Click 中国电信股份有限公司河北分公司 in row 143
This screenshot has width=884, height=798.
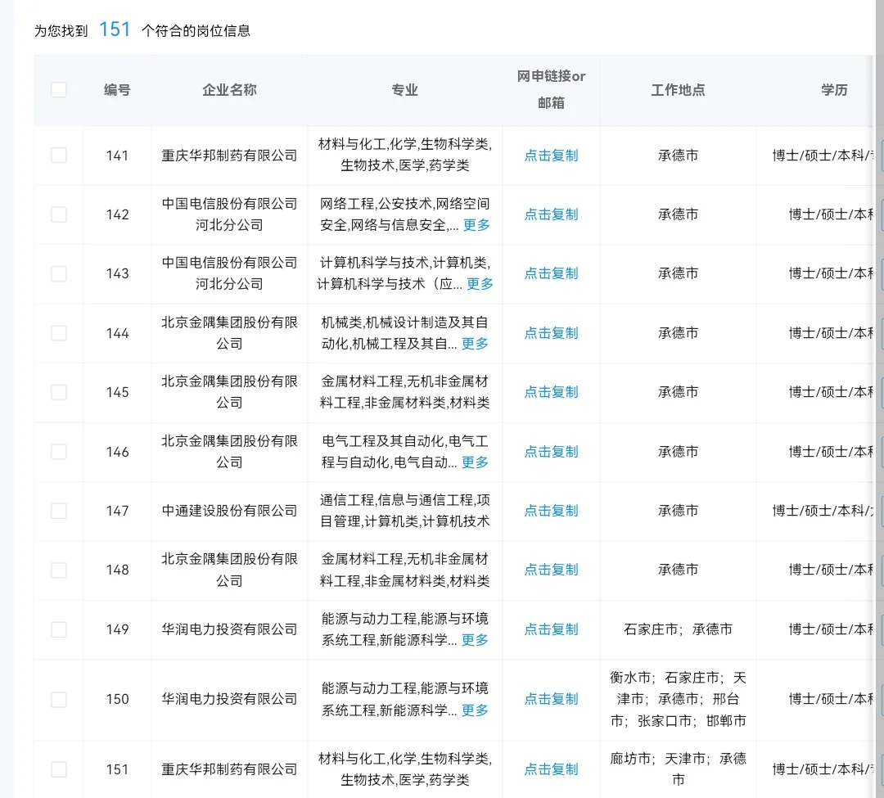click(229, 273)
